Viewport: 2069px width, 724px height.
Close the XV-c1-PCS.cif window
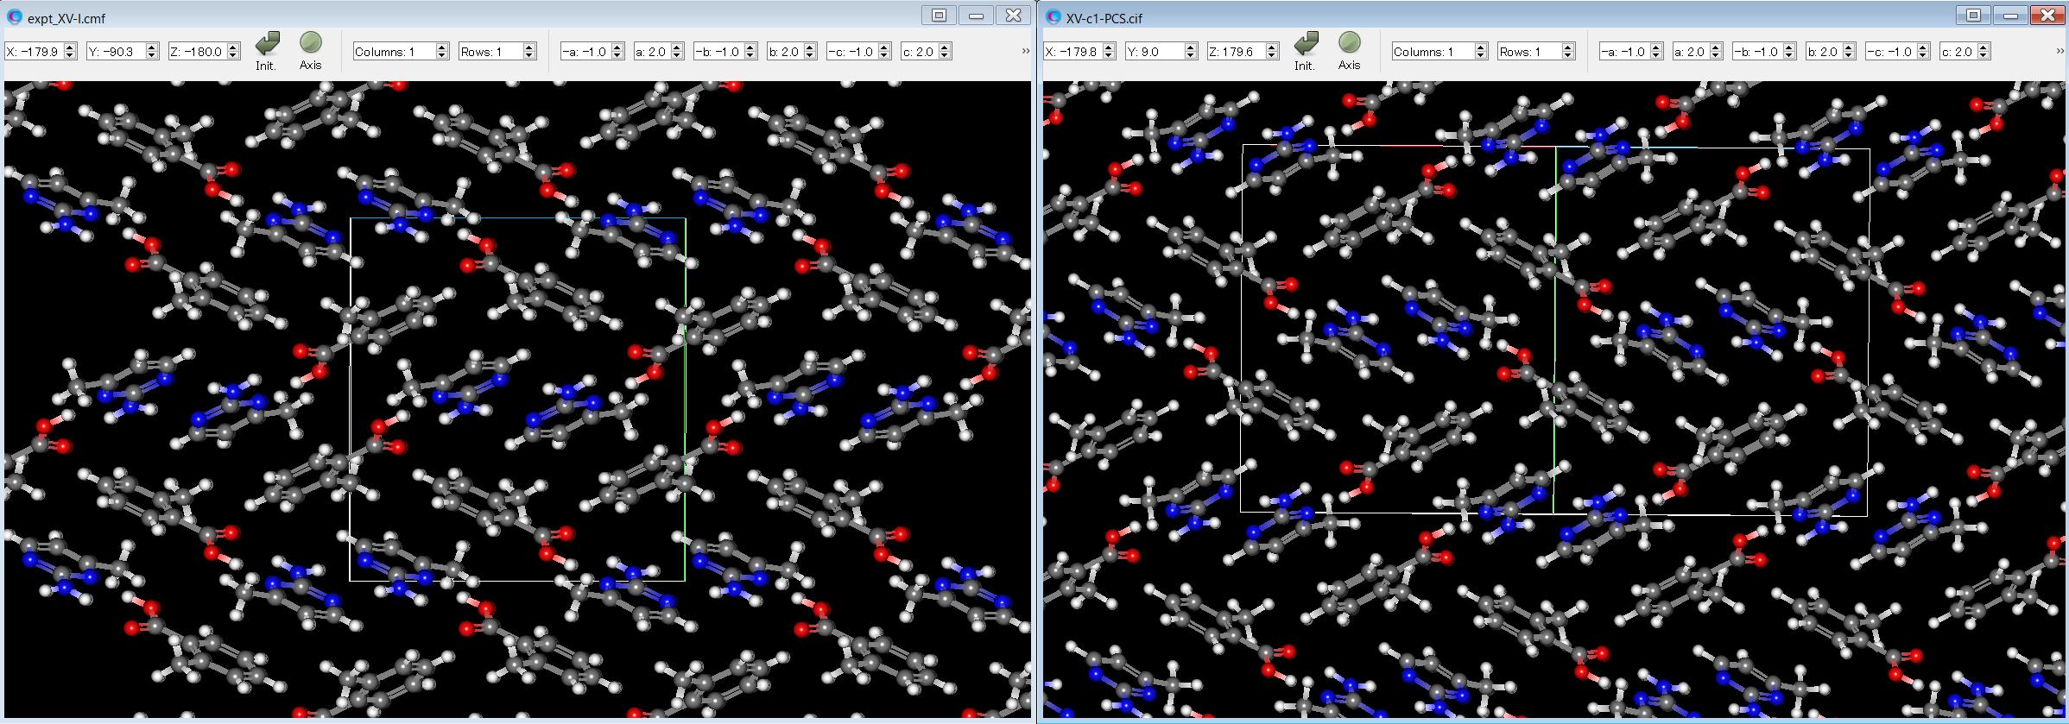[2047, 15]
